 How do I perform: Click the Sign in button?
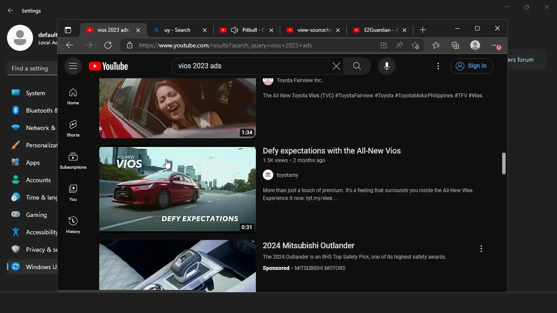(472, 66)
